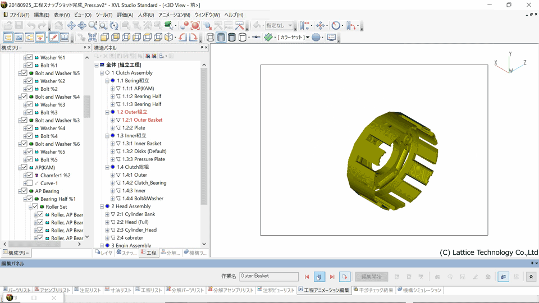This screenshot has height=303, width=539.
Task: Toggle the Chamfer1 %2 checkbox
Action: [30, 175]
